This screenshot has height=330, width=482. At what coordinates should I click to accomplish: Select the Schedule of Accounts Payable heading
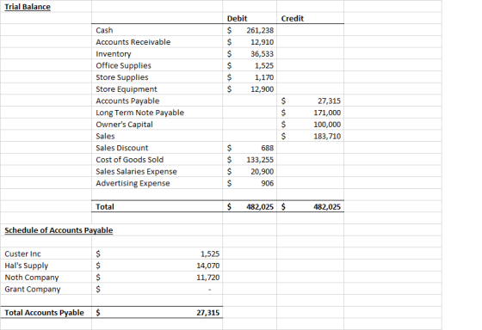[x=59, y=230]
